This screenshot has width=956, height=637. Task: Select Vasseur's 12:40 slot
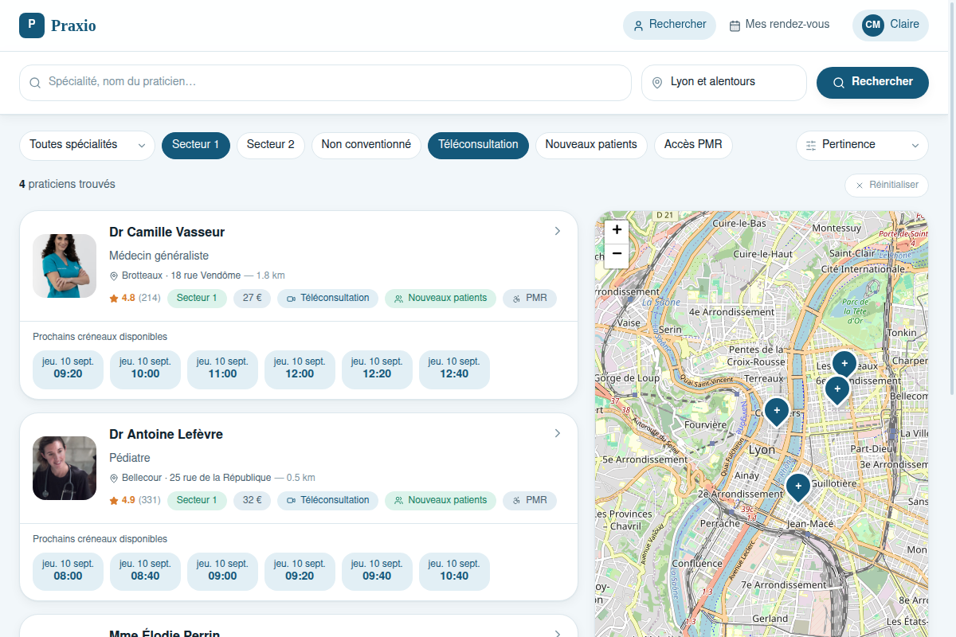(x=454, y=368)
